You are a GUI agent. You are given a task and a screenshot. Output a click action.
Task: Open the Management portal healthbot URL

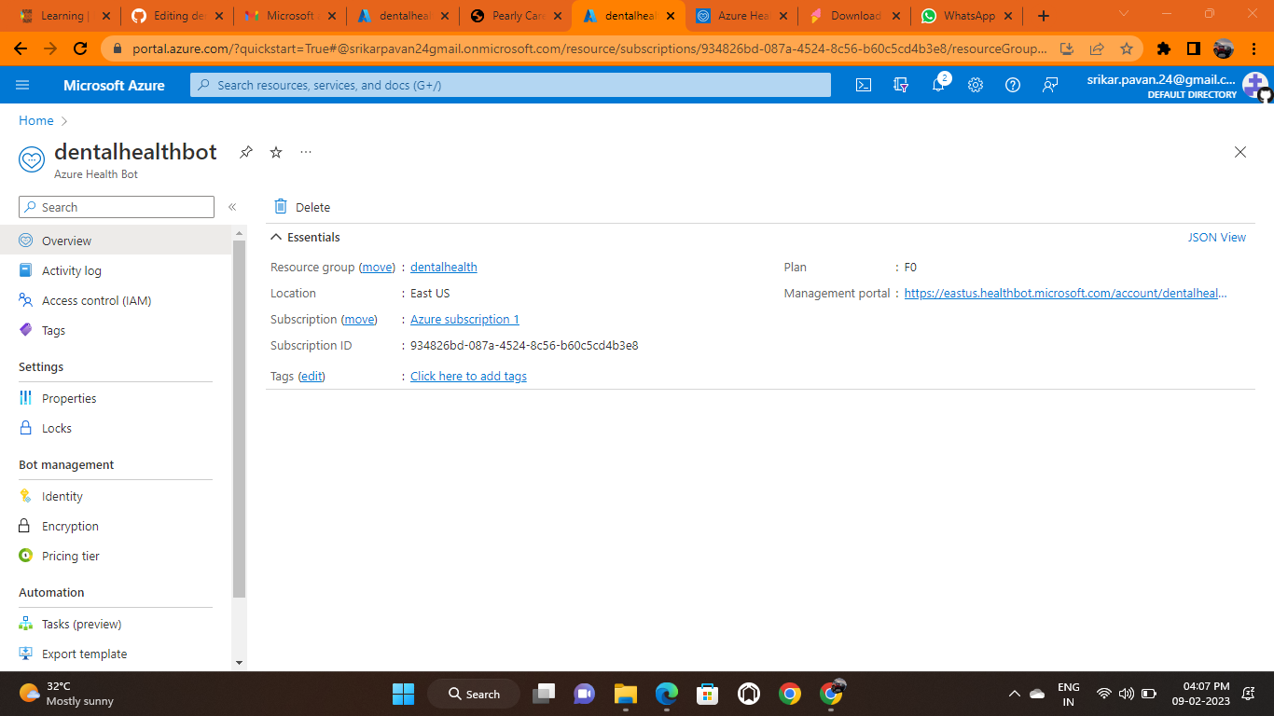[x=1066, y=293]
